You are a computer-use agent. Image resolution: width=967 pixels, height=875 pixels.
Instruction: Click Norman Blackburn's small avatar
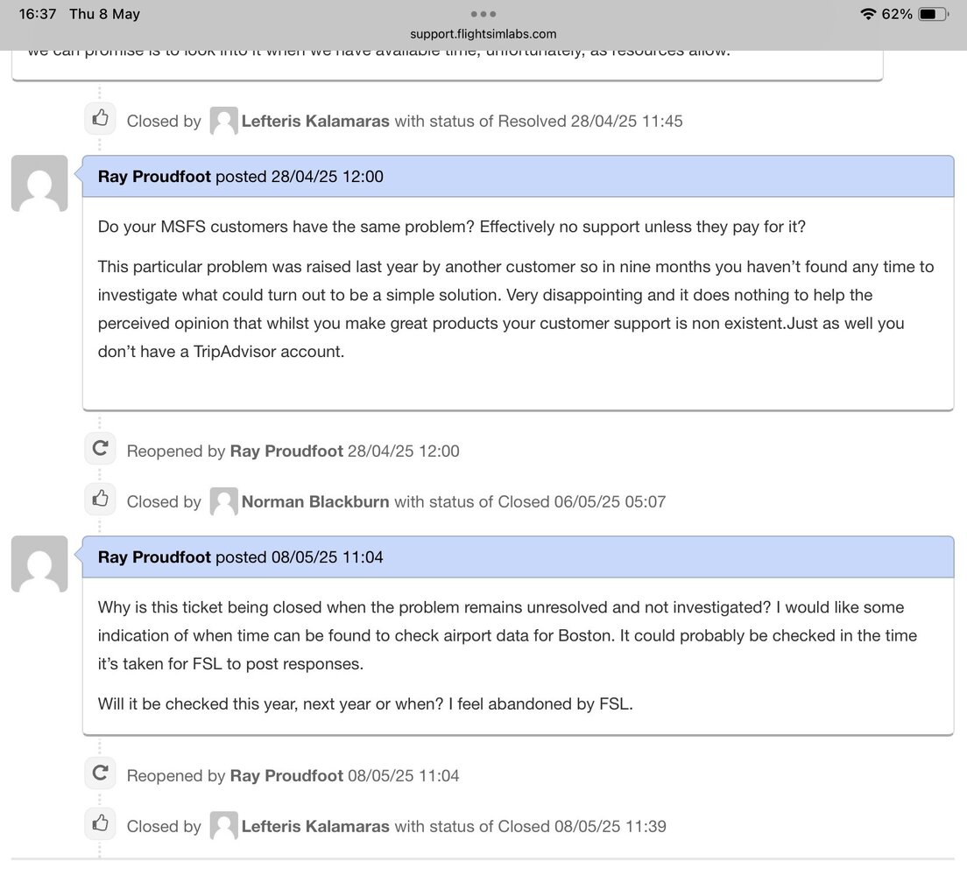(224, 501)
